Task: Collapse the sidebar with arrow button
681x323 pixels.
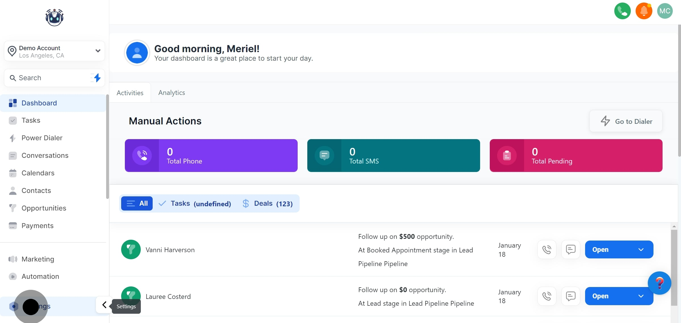Action: [104, 305]
